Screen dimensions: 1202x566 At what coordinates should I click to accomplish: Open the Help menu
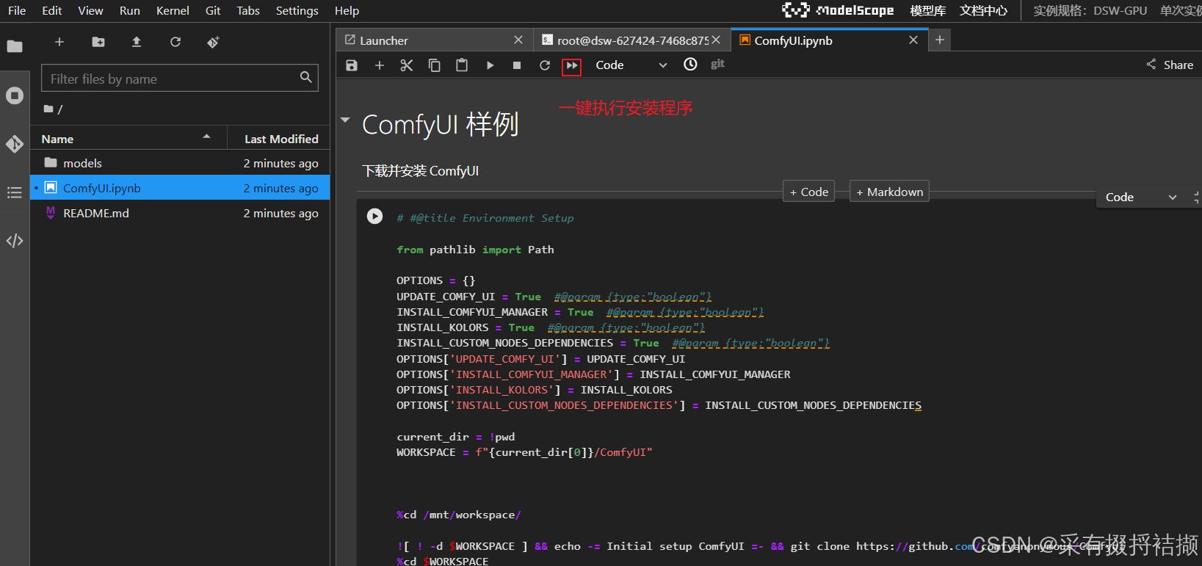point(347,10)
